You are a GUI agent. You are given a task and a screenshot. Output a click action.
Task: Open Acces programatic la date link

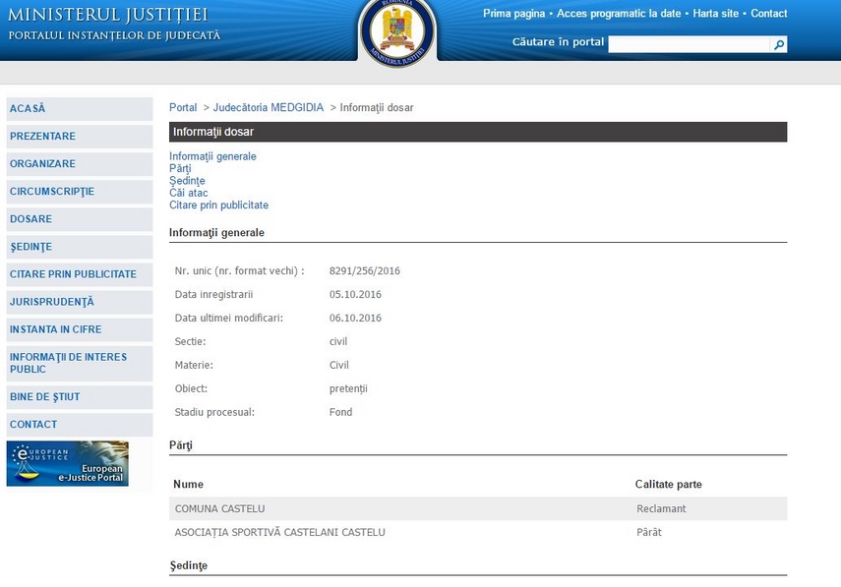pos(619,14)
